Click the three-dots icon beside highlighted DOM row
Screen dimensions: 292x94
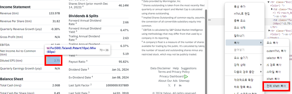coord(209,20)
